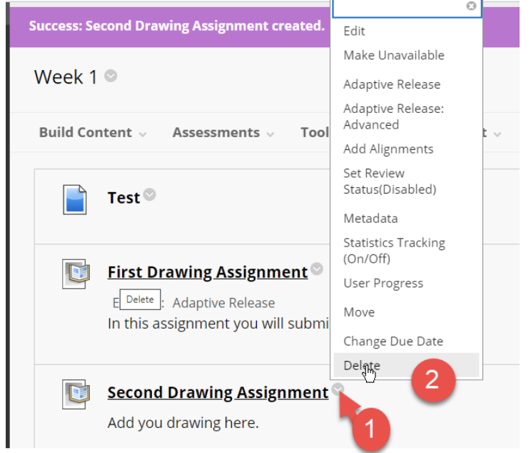This screenshot has height=453, width=531.
Task: Open First Drawing Assignment options chevron
Action: click(x=317, y=269)
